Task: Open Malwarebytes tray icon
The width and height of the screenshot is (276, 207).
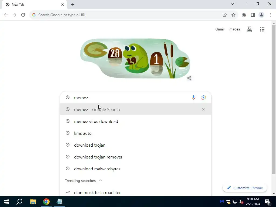Action: tap(222, 202)
